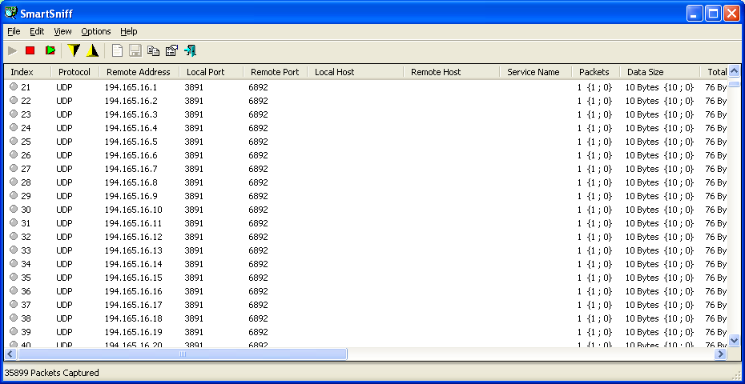The image size is (745, 384).
Task: Click 10 Bytes data size in row 24
Action: tap(659, 128)
